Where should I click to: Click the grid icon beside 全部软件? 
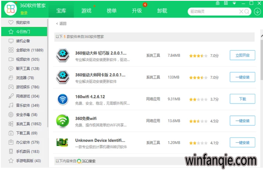pos(11,50)
